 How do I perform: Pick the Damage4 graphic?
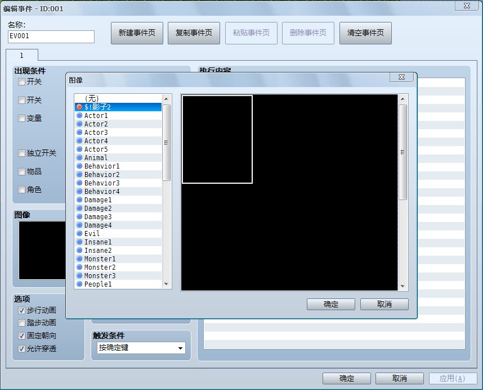pyautogui.click(x=118, y=225)
